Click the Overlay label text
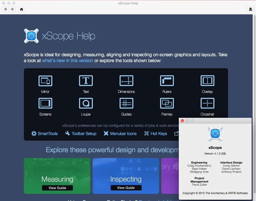The height and width of the screenshot is (201, 256). point(207,92)
